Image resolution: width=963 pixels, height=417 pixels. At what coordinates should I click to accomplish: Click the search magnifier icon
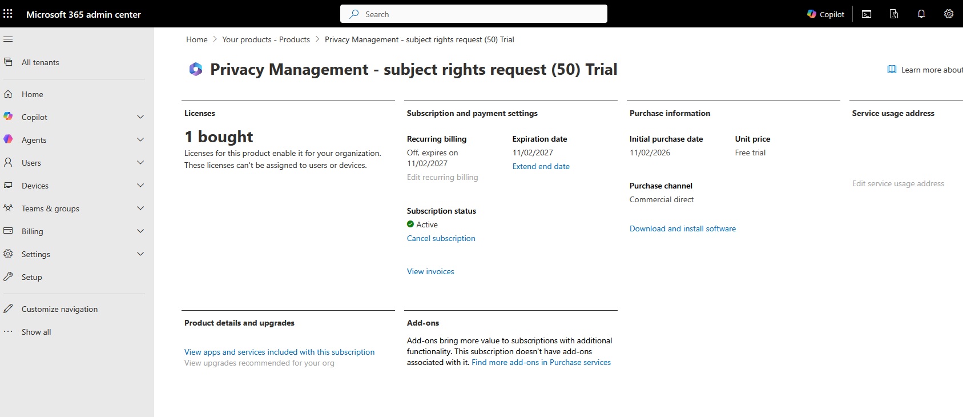tap(354, 14)
